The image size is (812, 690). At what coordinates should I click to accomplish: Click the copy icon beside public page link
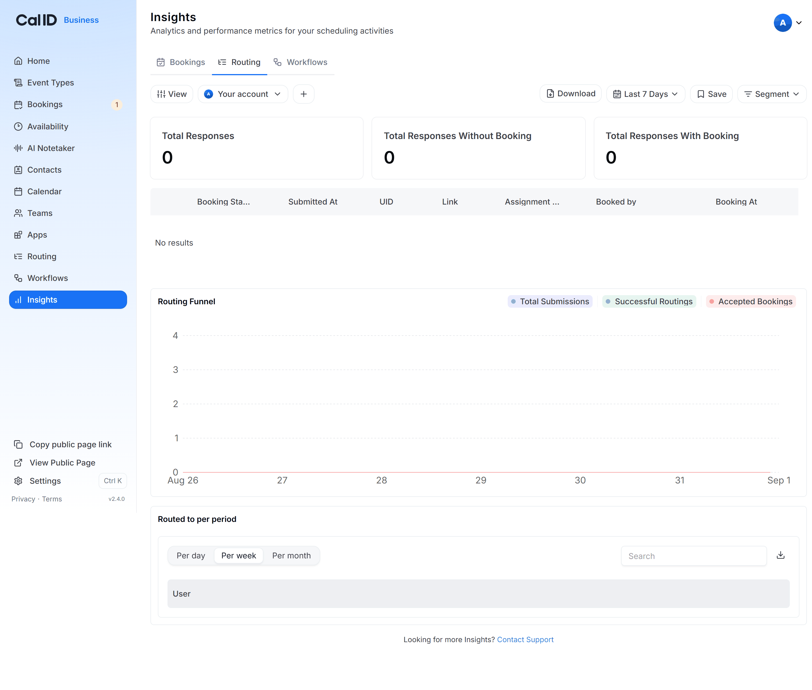(18, 444)
